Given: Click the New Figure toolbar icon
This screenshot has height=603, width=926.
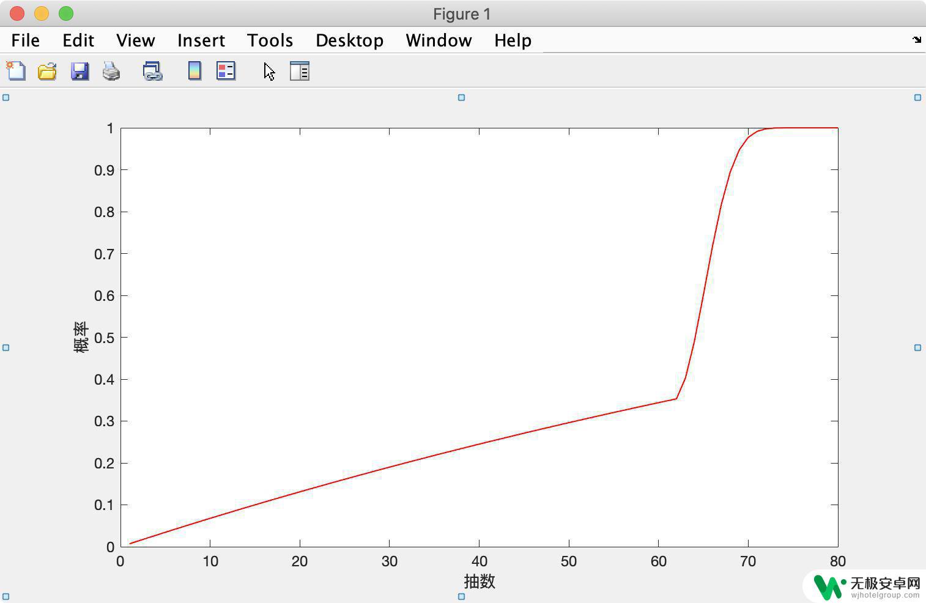Looking at the screenshot, I should coord(16,71).
